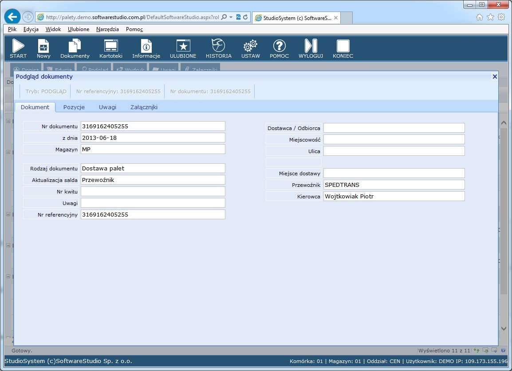Click the Dostawca / Odbiorca field
Viewport: 512px width, 371px height.
(x=394, y=128)
